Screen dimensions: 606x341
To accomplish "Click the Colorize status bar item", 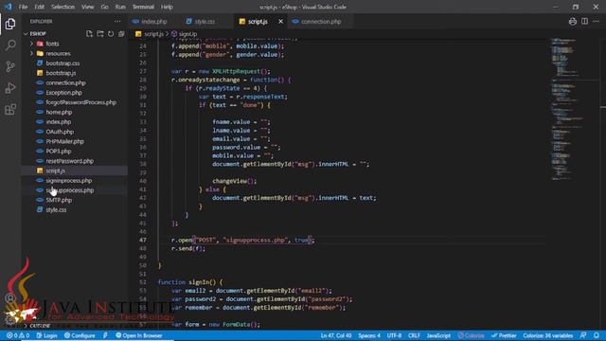I will coord(472,335).
